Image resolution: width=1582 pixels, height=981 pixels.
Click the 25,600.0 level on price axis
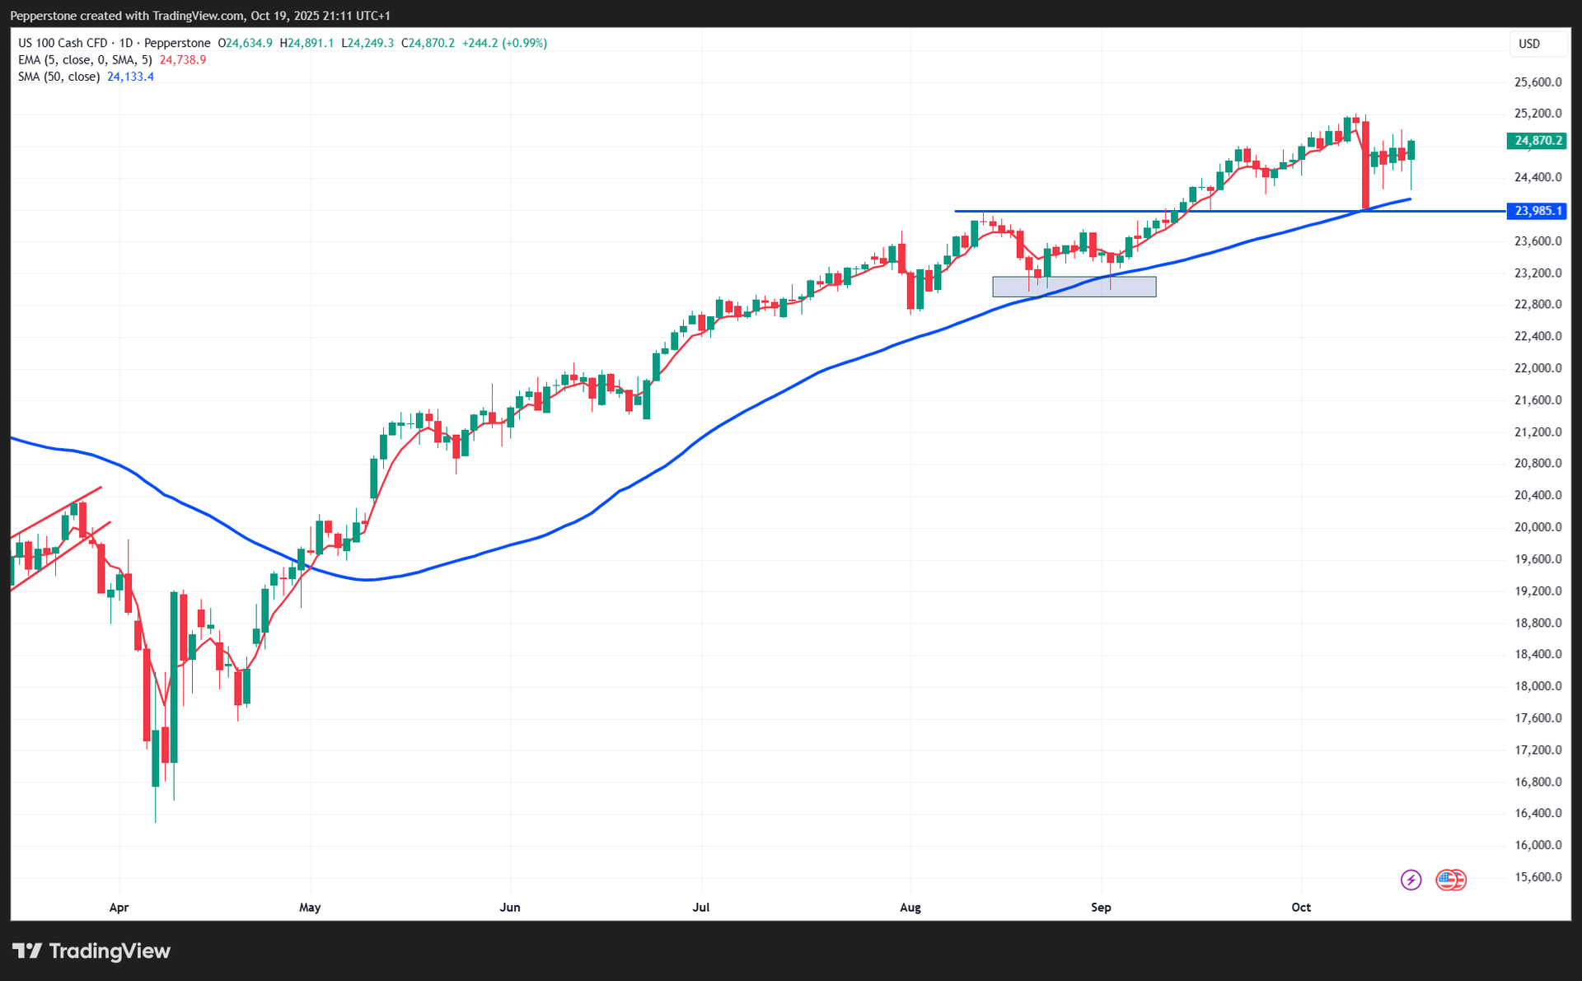click(x=1538, y=82)
